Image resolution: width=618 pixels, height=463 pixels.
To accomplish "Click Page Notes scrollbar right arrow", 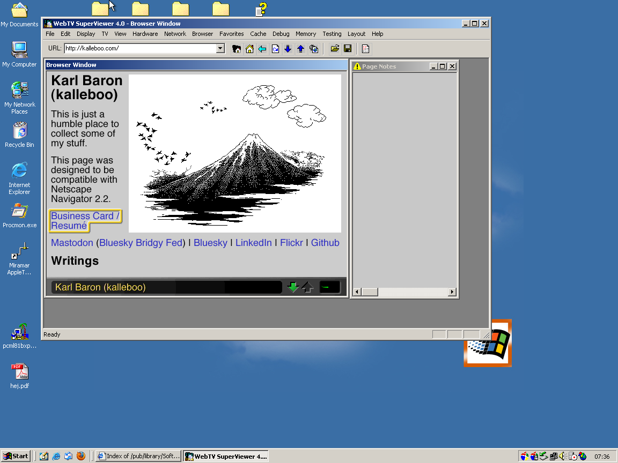I will pyautogui.click(x=452, y=292).
